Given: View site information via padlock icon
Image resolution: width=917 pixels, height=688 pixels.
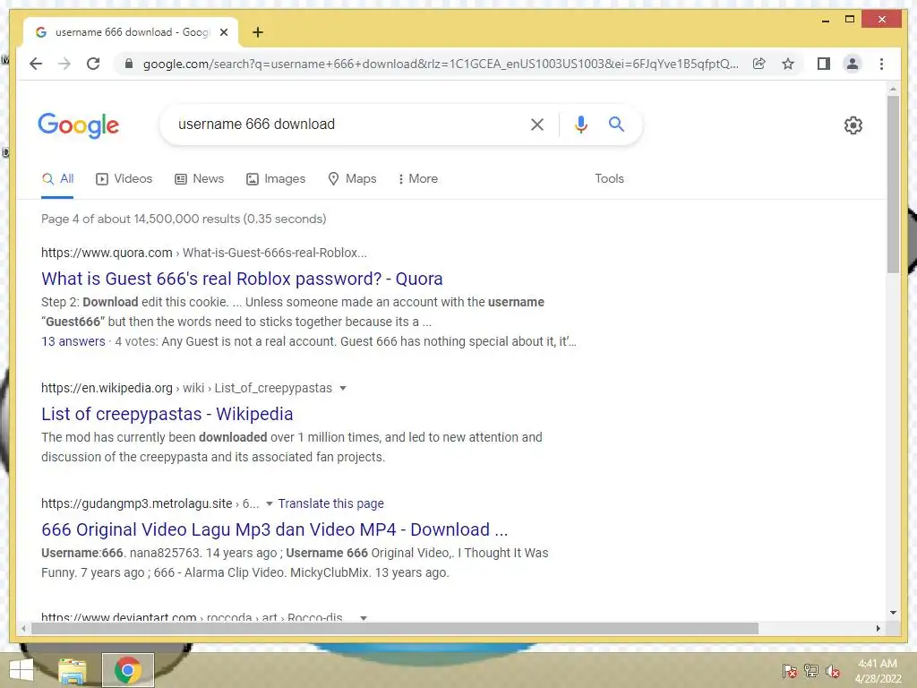Looking at the screenshot, I should (x=129, y=64).
